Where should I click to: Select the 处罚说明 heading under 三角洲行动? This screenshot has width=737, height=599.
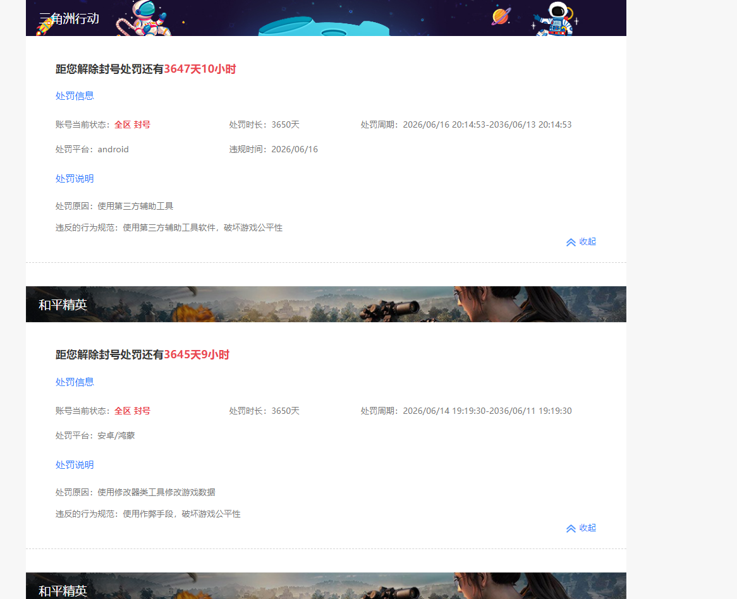coord(75,179)
